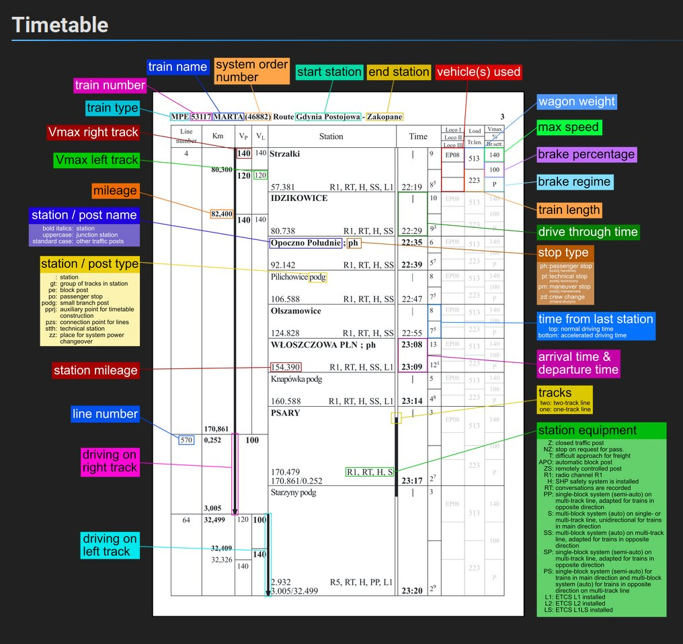This screenshot has height=644, width=683.
Task: Select the 'station / post type' legend heading
Action: 89,264
